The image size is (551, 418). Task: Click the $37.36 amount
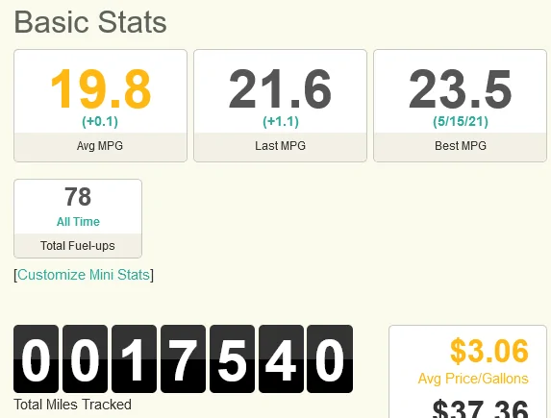[481, 409]
